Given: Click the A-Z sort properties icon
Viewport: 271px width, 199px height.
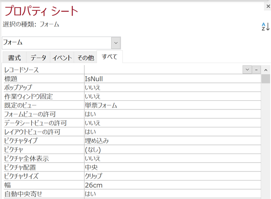Looking at the screenshot, I should 265,27.
